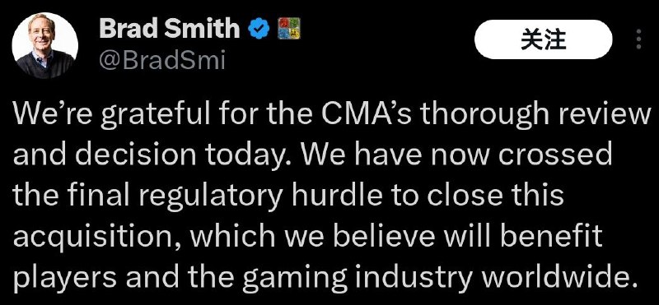This screenshot has width=659, height=305.
Task: Click the blue verified checkmark badge
Action: click(259, 30)
